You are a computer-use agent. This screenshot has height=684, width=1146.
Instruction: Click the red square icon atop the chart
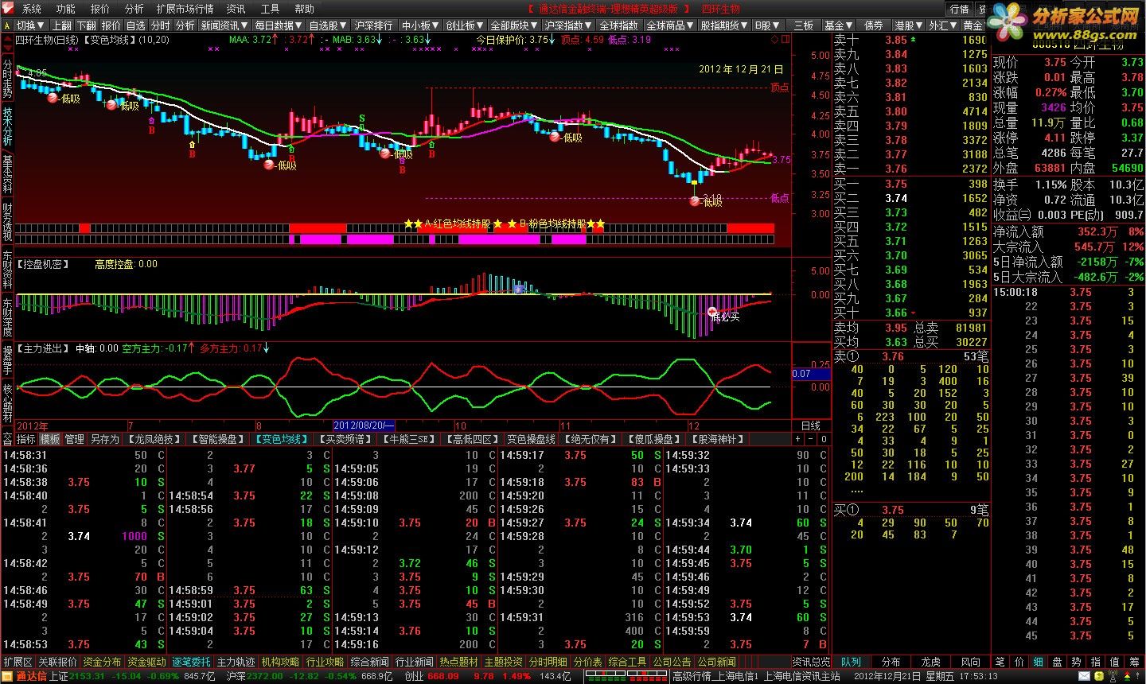[785, 39]
